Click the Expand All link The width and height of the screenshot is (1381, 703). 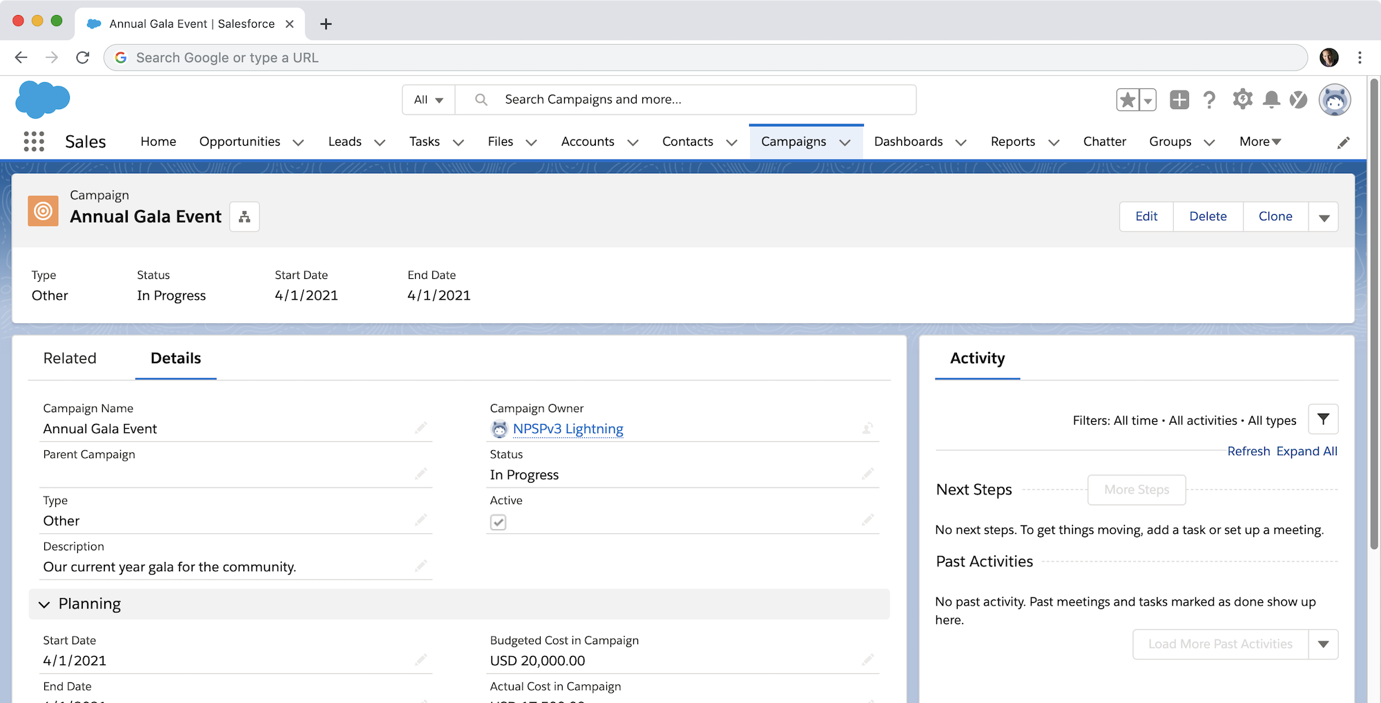coord(1306,451)
